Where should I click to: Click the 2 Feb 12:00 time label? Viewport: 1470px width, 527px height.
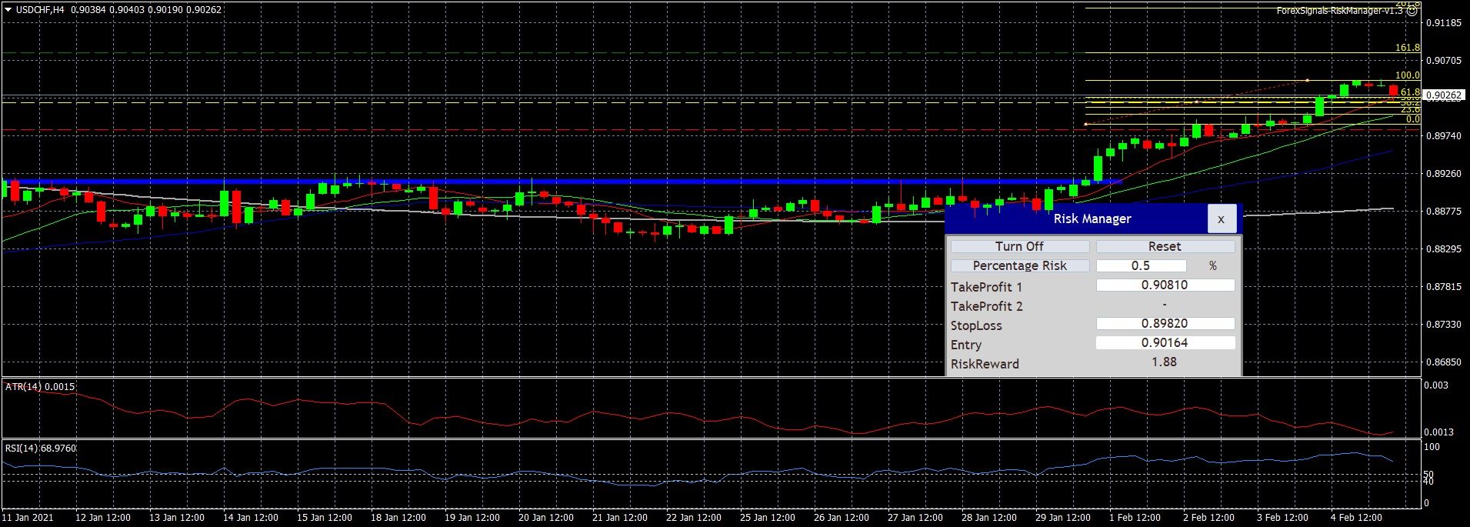point(1209,518)
